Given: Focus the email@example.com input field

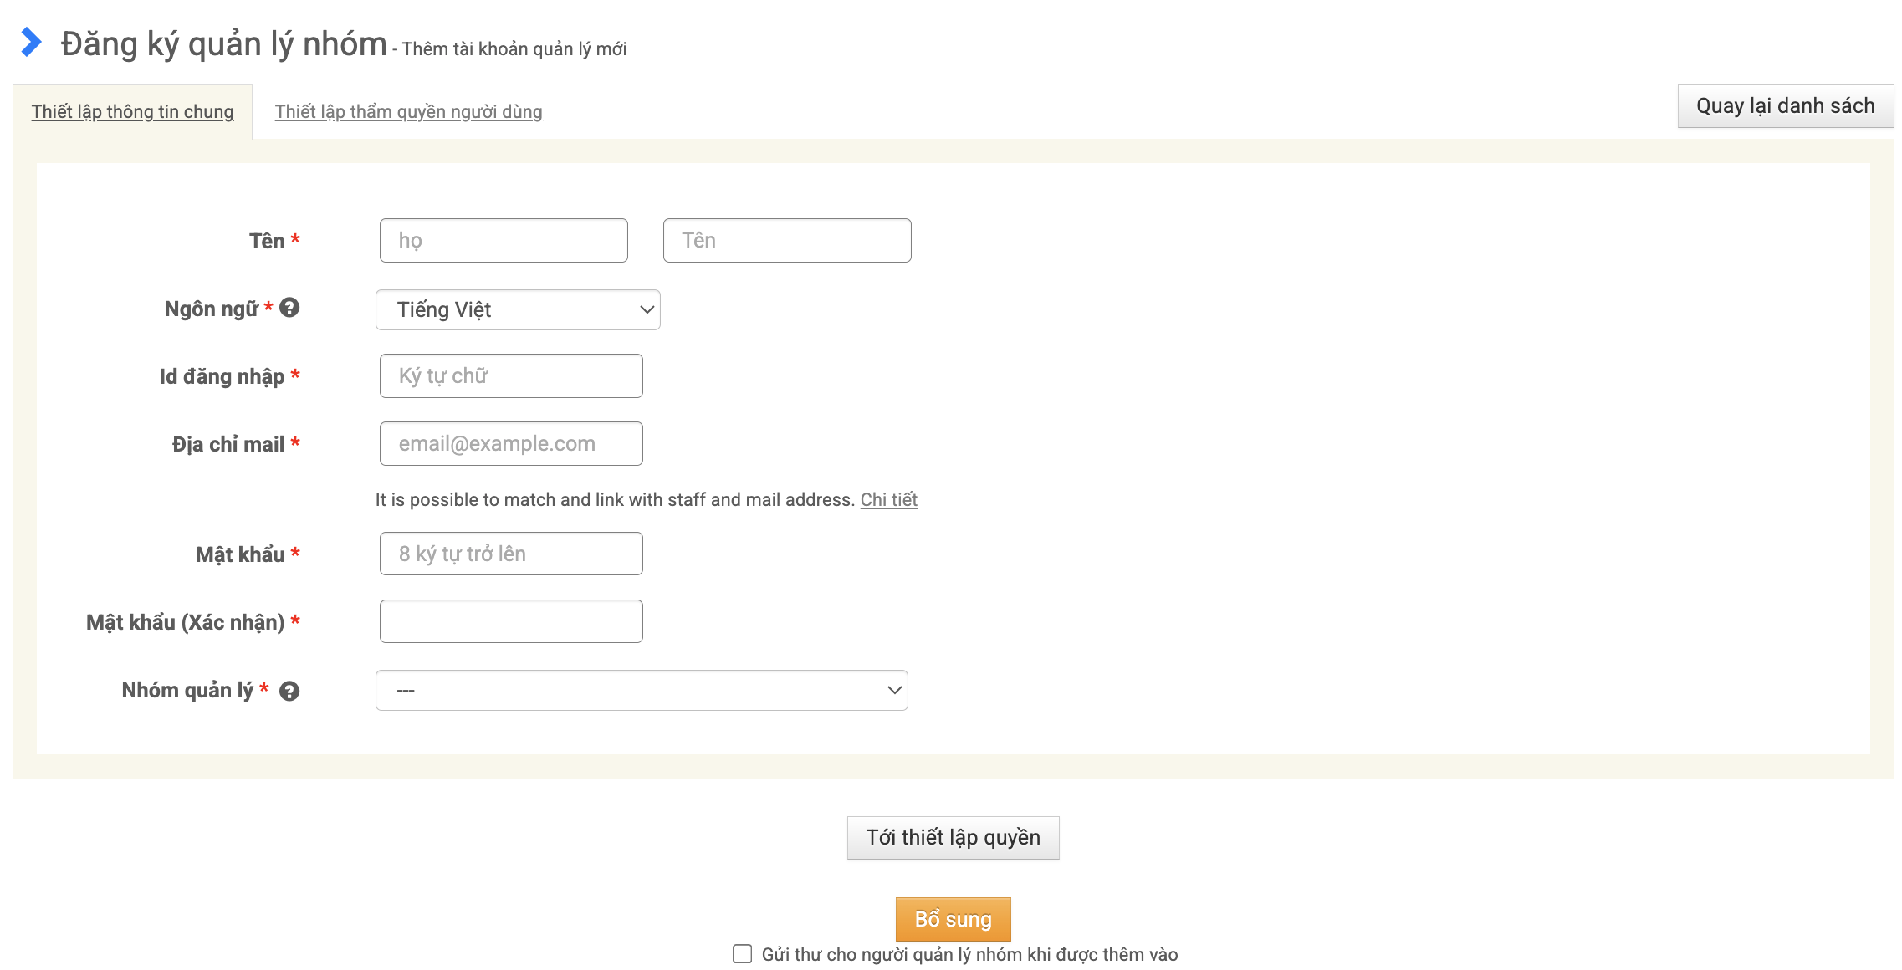Looking at the screenshot, I should [511, 443].
